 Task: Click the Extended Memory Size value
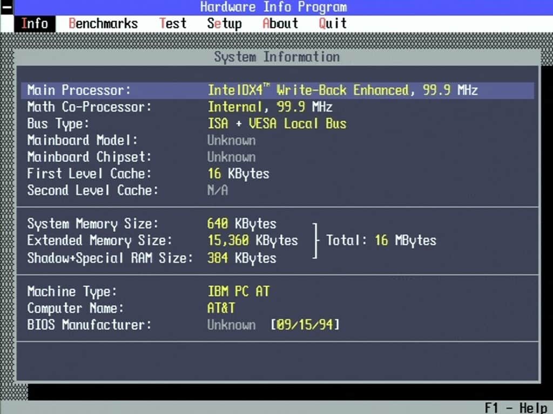click(253, 240)
